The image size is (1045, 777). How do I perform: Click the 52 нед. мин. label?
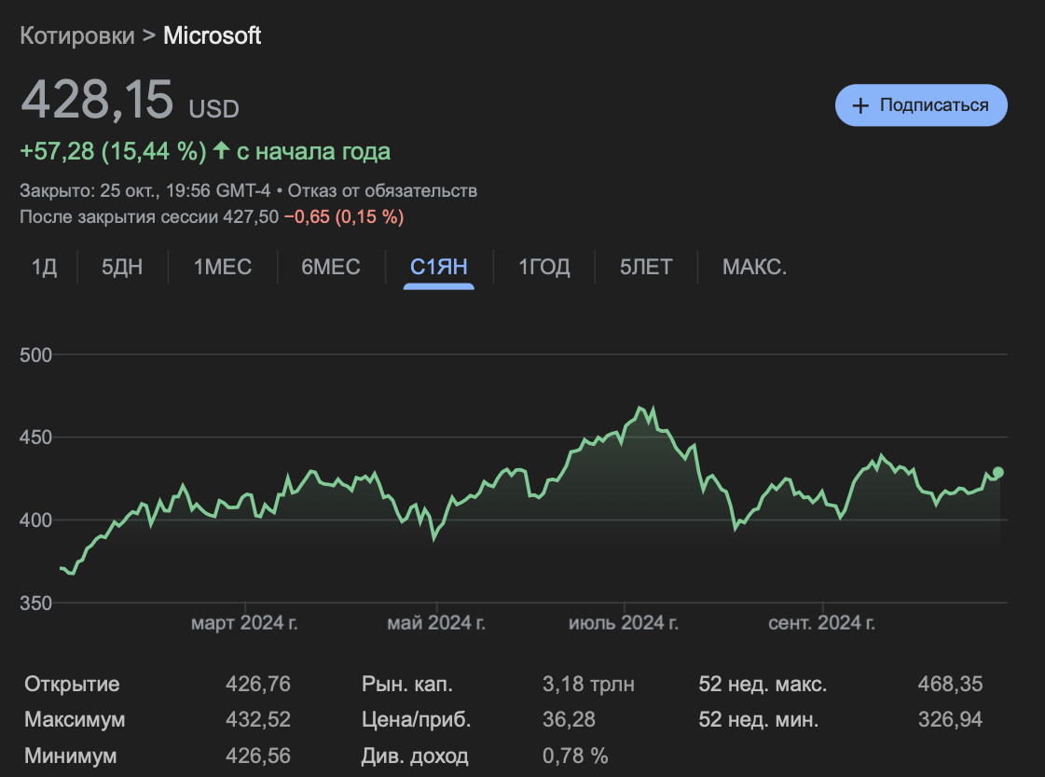click(759, 720)
